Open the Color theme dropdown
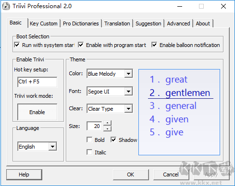Image resolution: width=235 pixels, height=186 pixels. pos(128,74)
